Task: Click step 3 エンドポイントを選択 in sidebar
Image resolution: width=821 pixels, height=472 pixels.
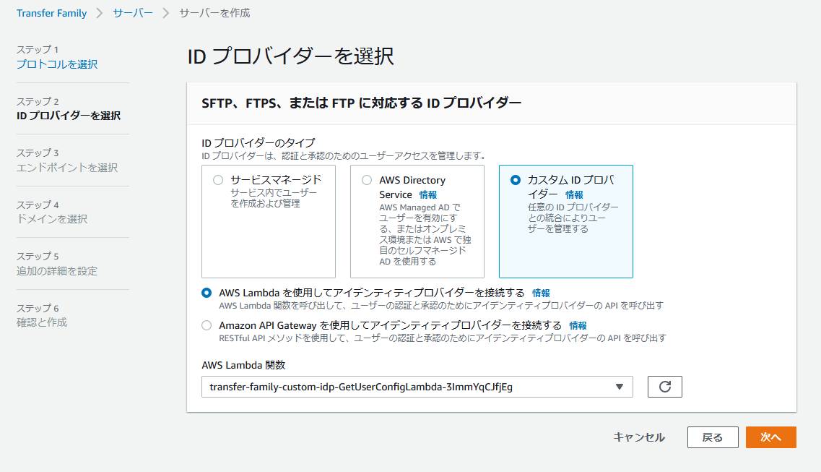Action: click(x=67, y=167)
